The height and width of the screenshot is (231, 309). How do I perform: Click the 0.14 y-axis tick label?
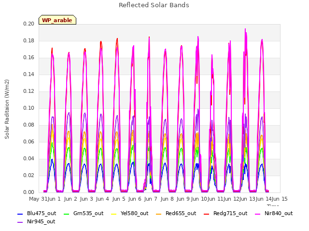(x=29, y=74)
